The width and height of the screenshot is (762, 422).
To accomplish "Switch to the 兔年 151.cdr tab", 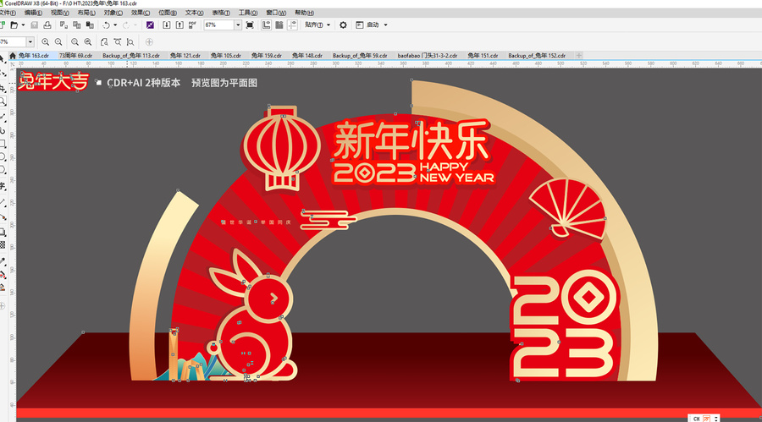I will pos(483,56).
